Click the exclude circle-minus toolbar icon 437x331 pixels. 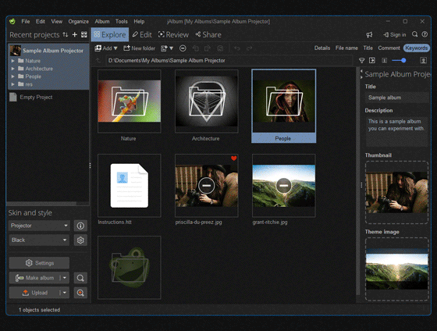[183, 48]
